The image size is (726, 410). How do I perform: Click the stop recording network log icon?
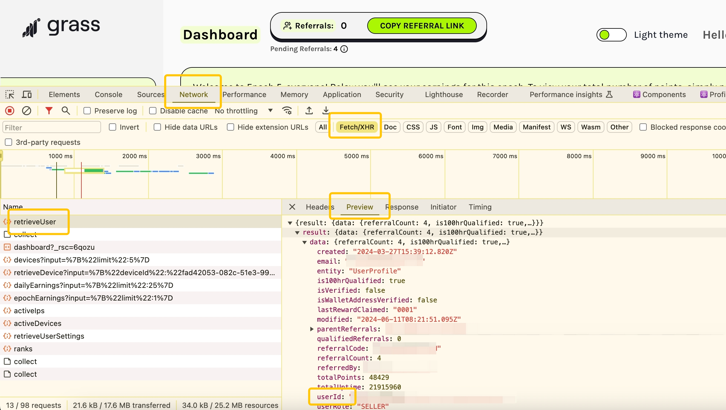click(10, 111)
